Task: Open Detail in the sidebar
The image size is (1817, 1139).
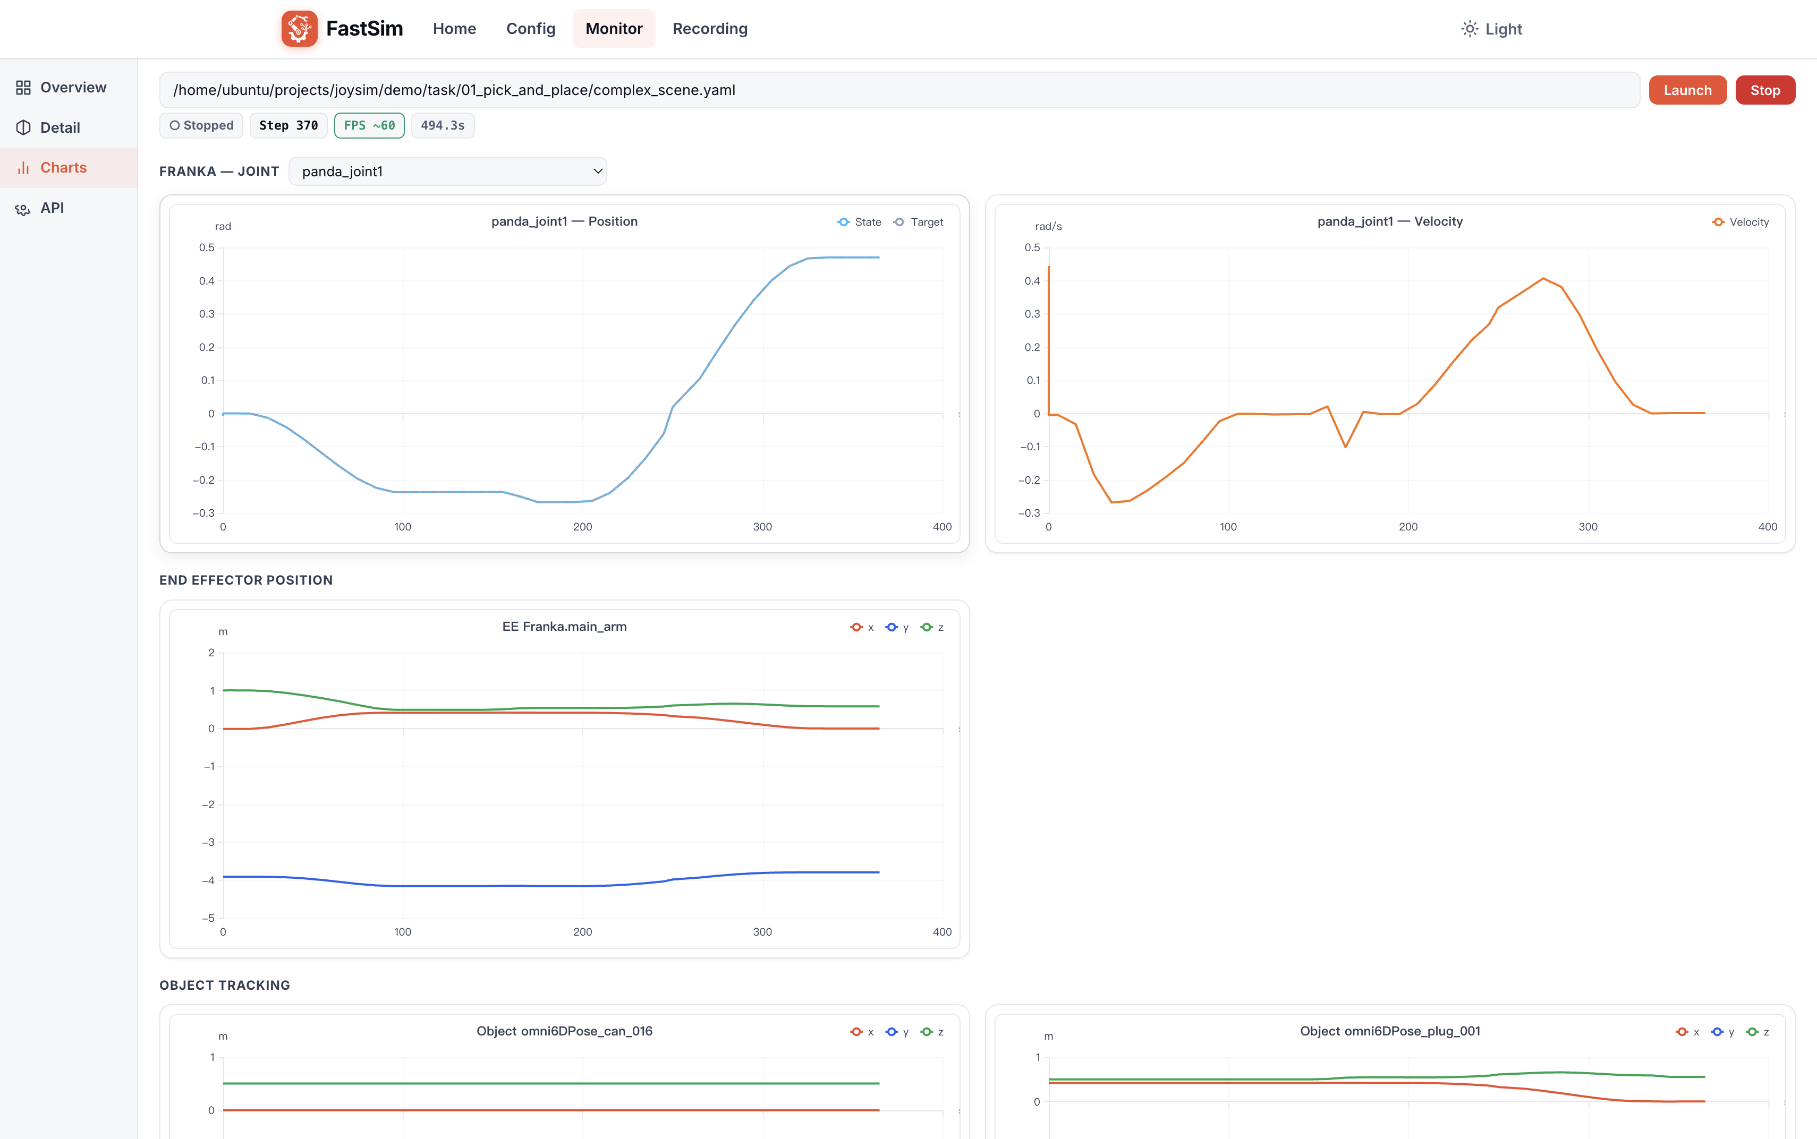Action: click(x=69, y=127)
